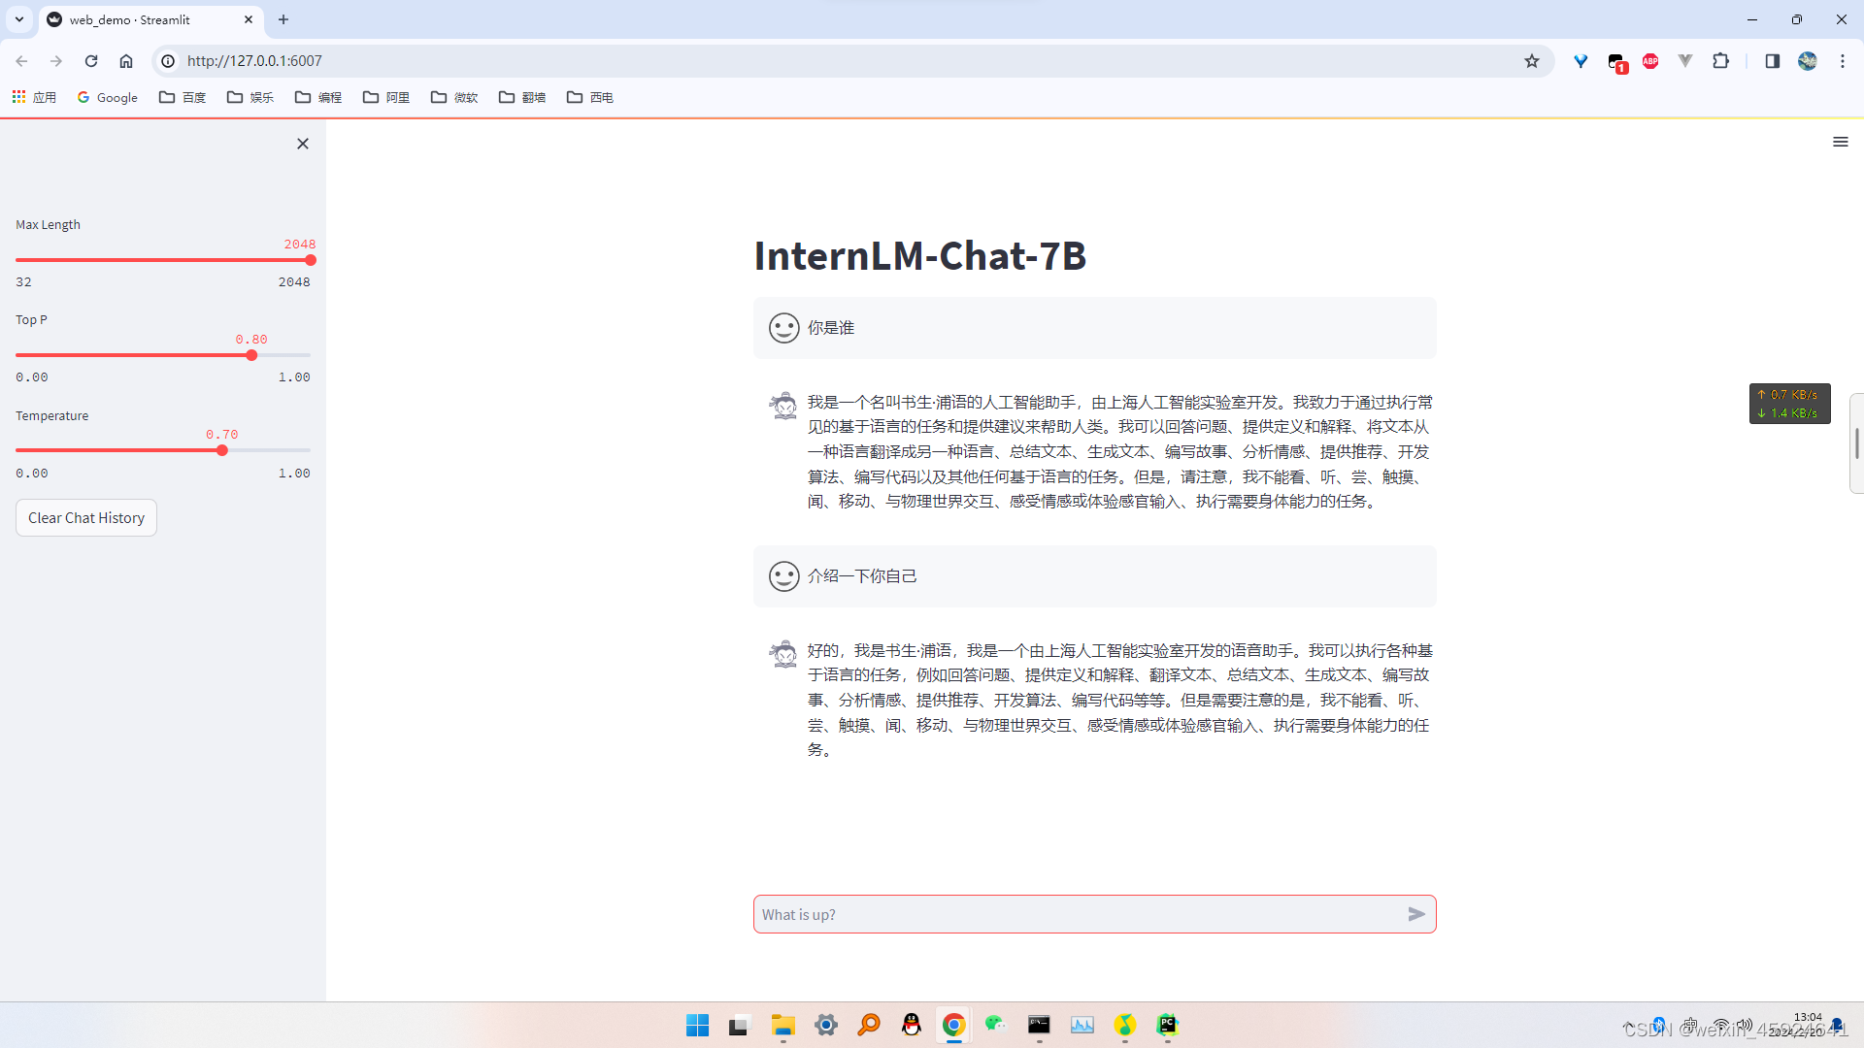Open Chrome three-dot menu
The height and width of the screenshot is (1048, 1864).
(x=1843, y=61)
